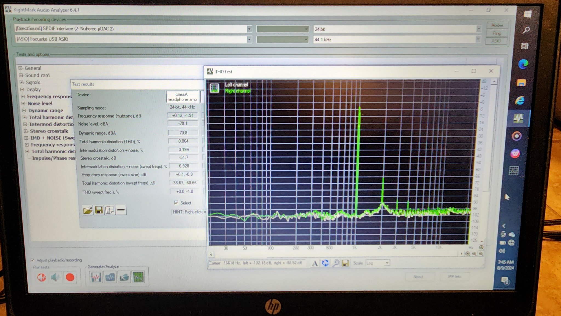Click the horizontal scrollbar right arrow under graph
This screenshot has width=561, height=316.
pos(462,254)
